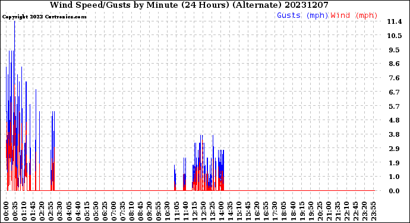Click the 11:05 time axis label
The width and height of the screenshot is (410, 223).
176,211
